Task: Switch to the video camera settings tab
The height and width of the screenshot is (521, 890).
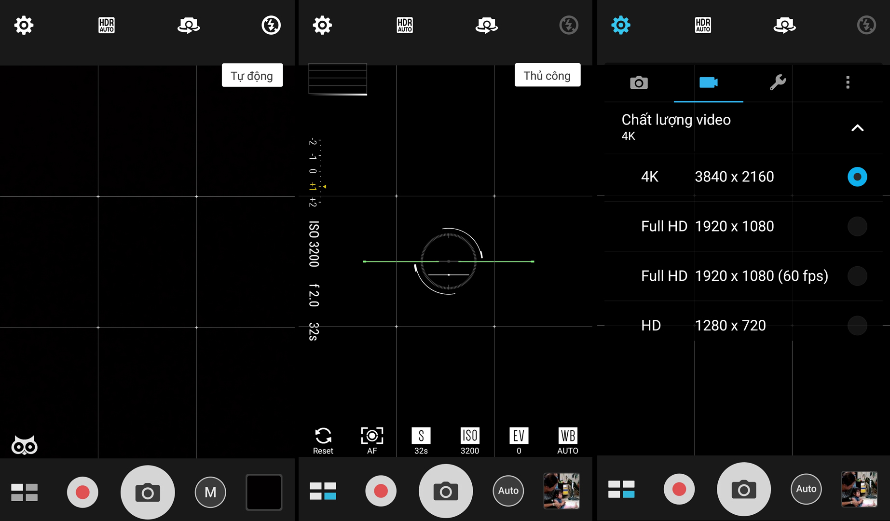Action: pos(708,82)
